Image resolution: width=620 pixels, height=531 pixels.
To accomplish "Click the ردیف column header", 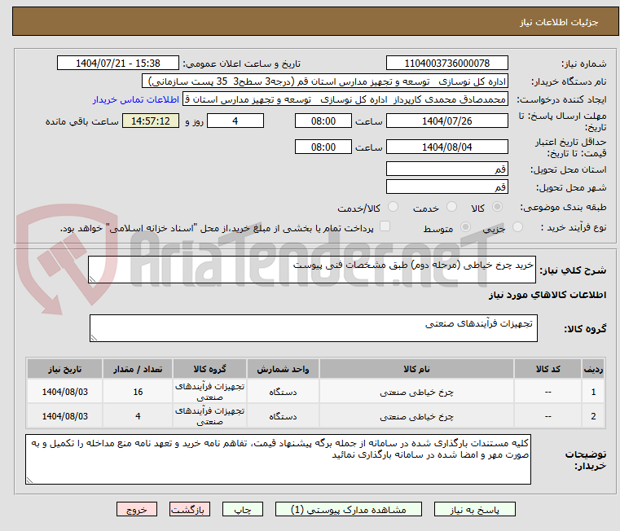I will click(x=593, y=369).
